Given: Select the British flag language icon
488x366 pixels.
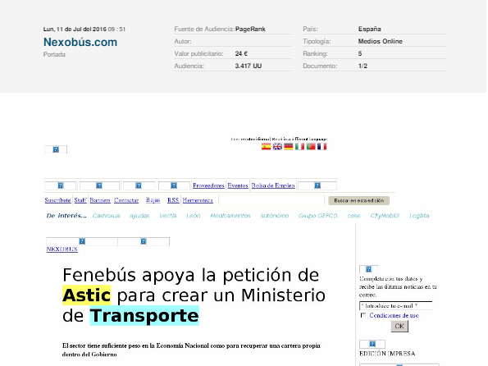Looking at the screenshot, I should [277, 146].
